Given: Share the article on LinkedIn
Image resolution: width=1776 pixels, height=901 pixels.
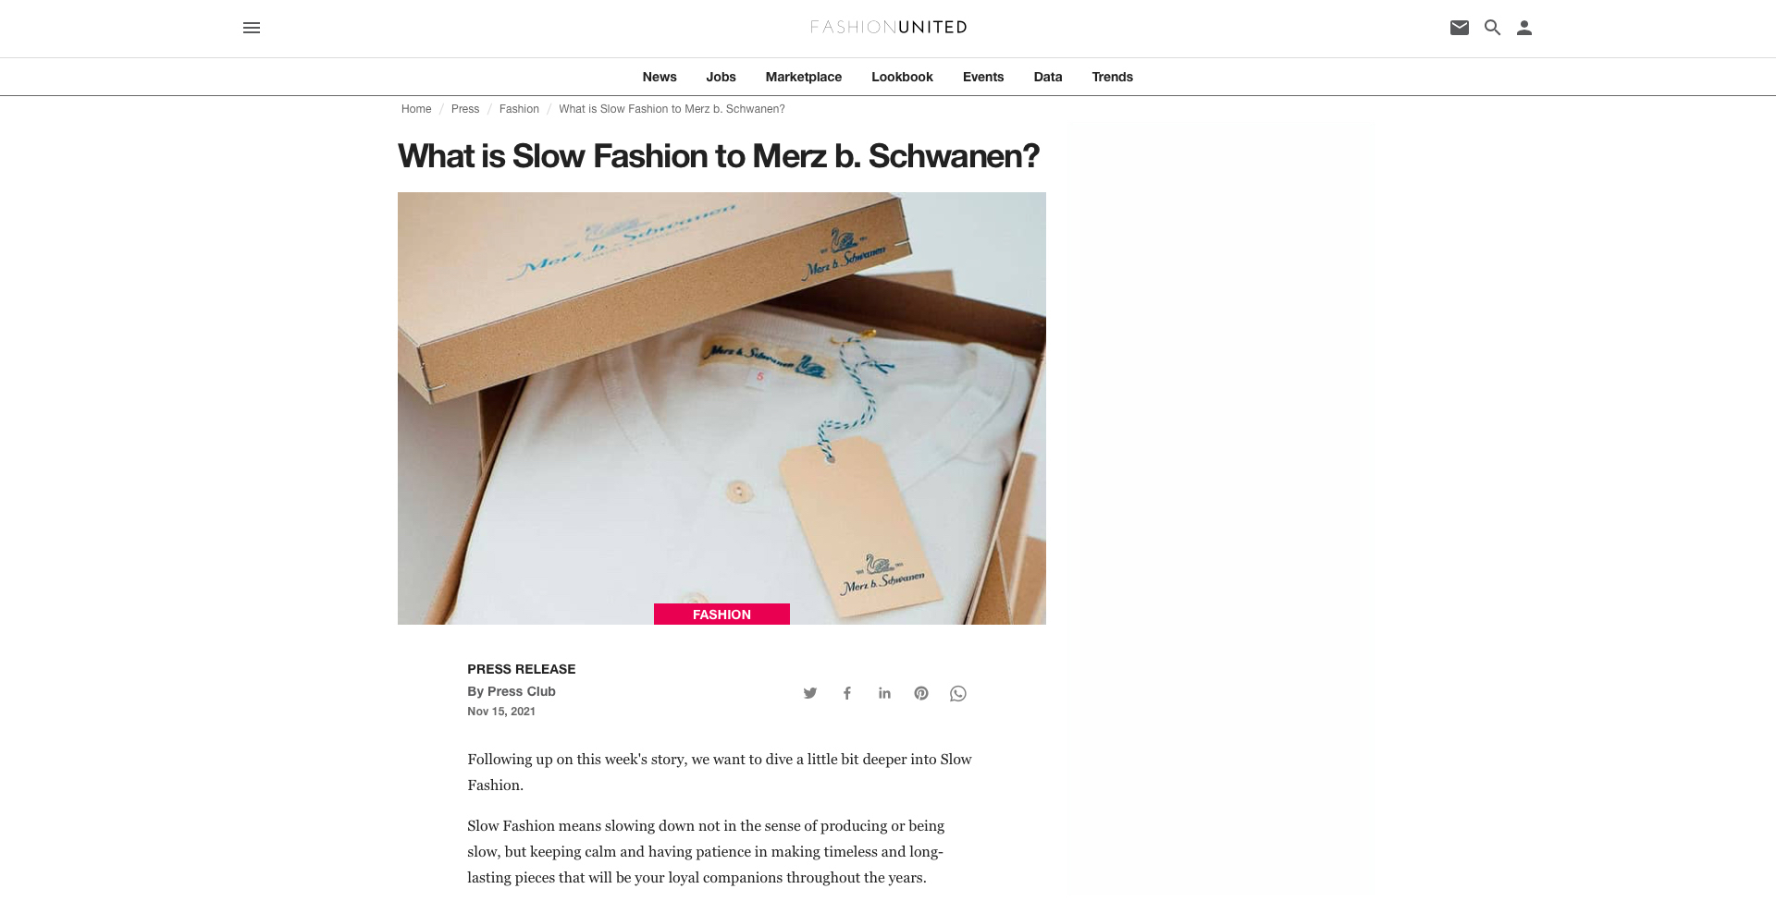Looking at the screenshot, I should point(884,693).
